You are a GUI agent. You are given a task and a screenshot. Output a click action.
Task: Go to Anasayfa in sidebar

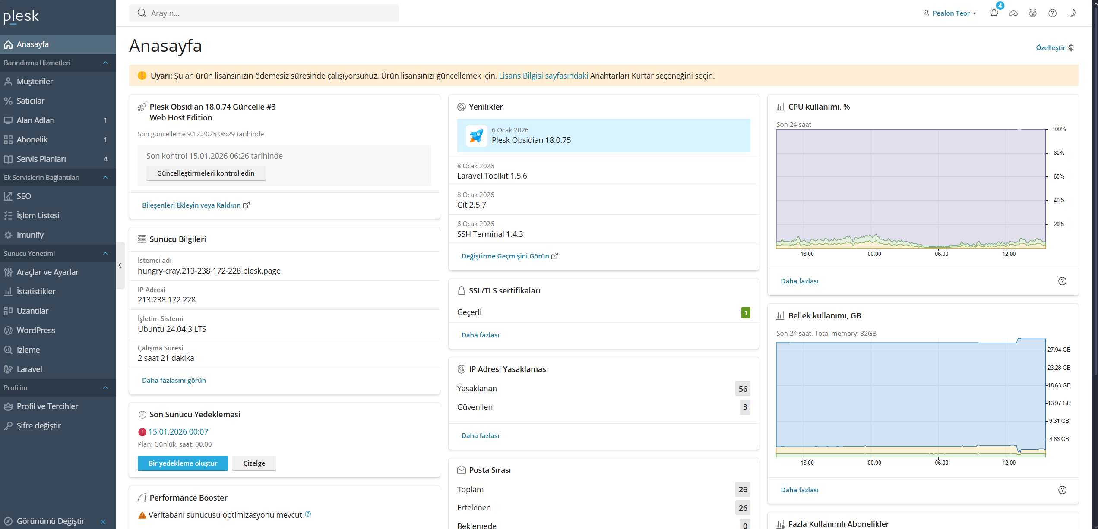tap(58, 44)
